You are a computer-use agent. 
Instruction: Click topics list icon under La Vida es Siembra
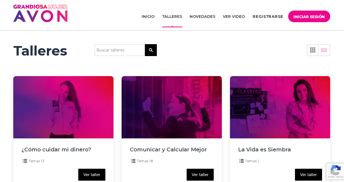click(x=242, y=161)
